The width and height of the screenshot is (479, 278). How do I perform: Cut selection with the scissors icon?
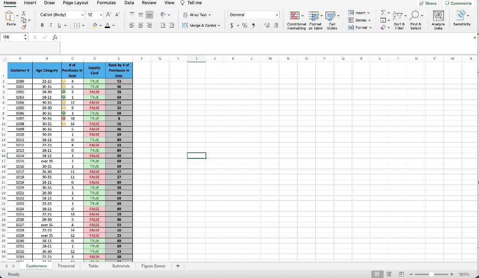[23, 13]
